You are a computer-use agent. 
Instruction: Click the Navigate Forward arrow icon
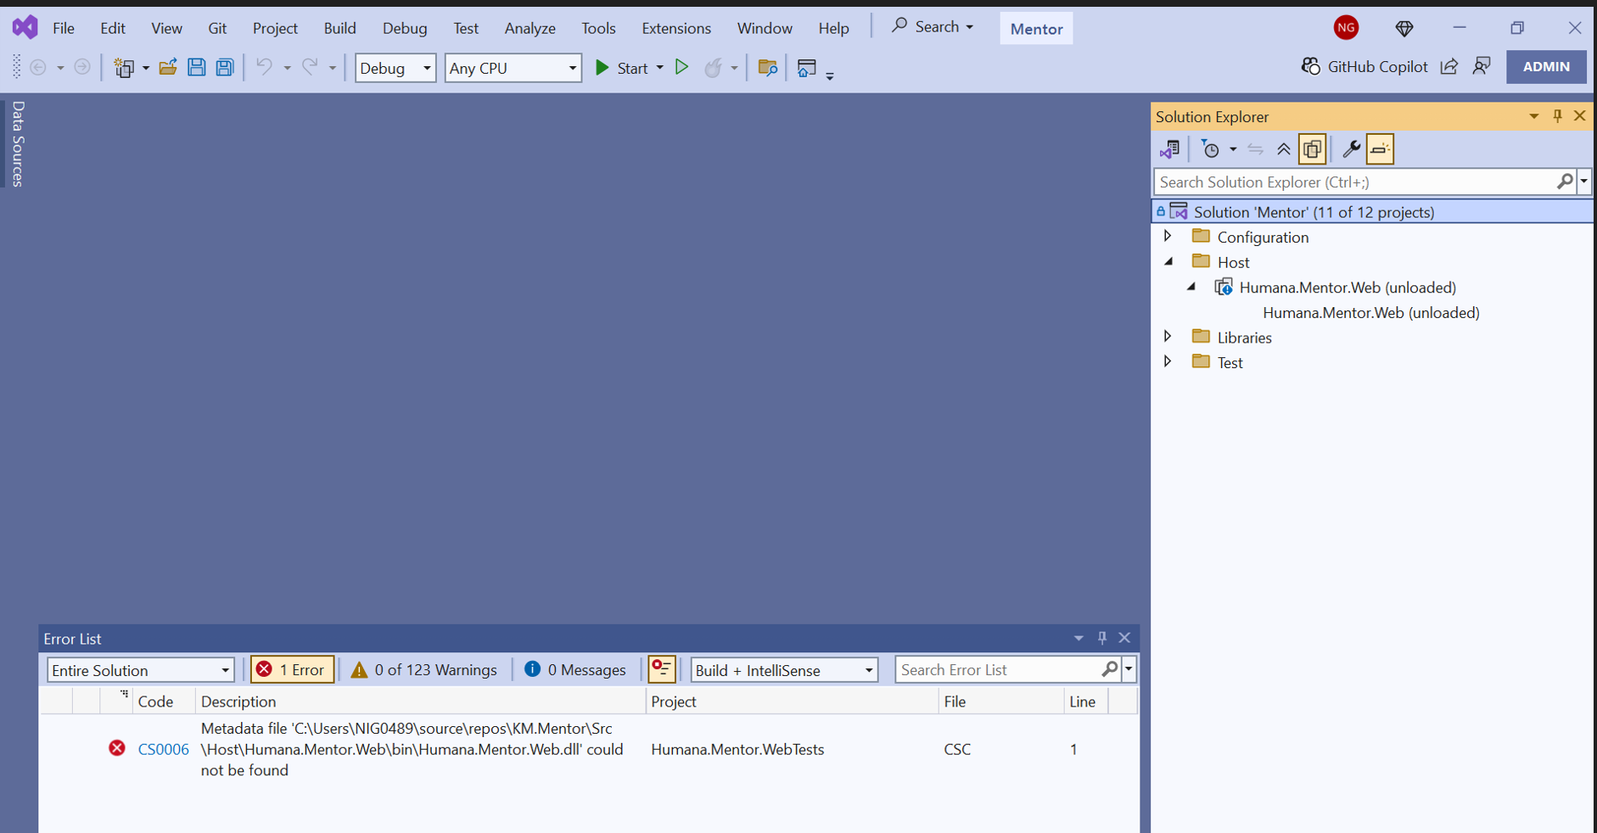(82, 67)
